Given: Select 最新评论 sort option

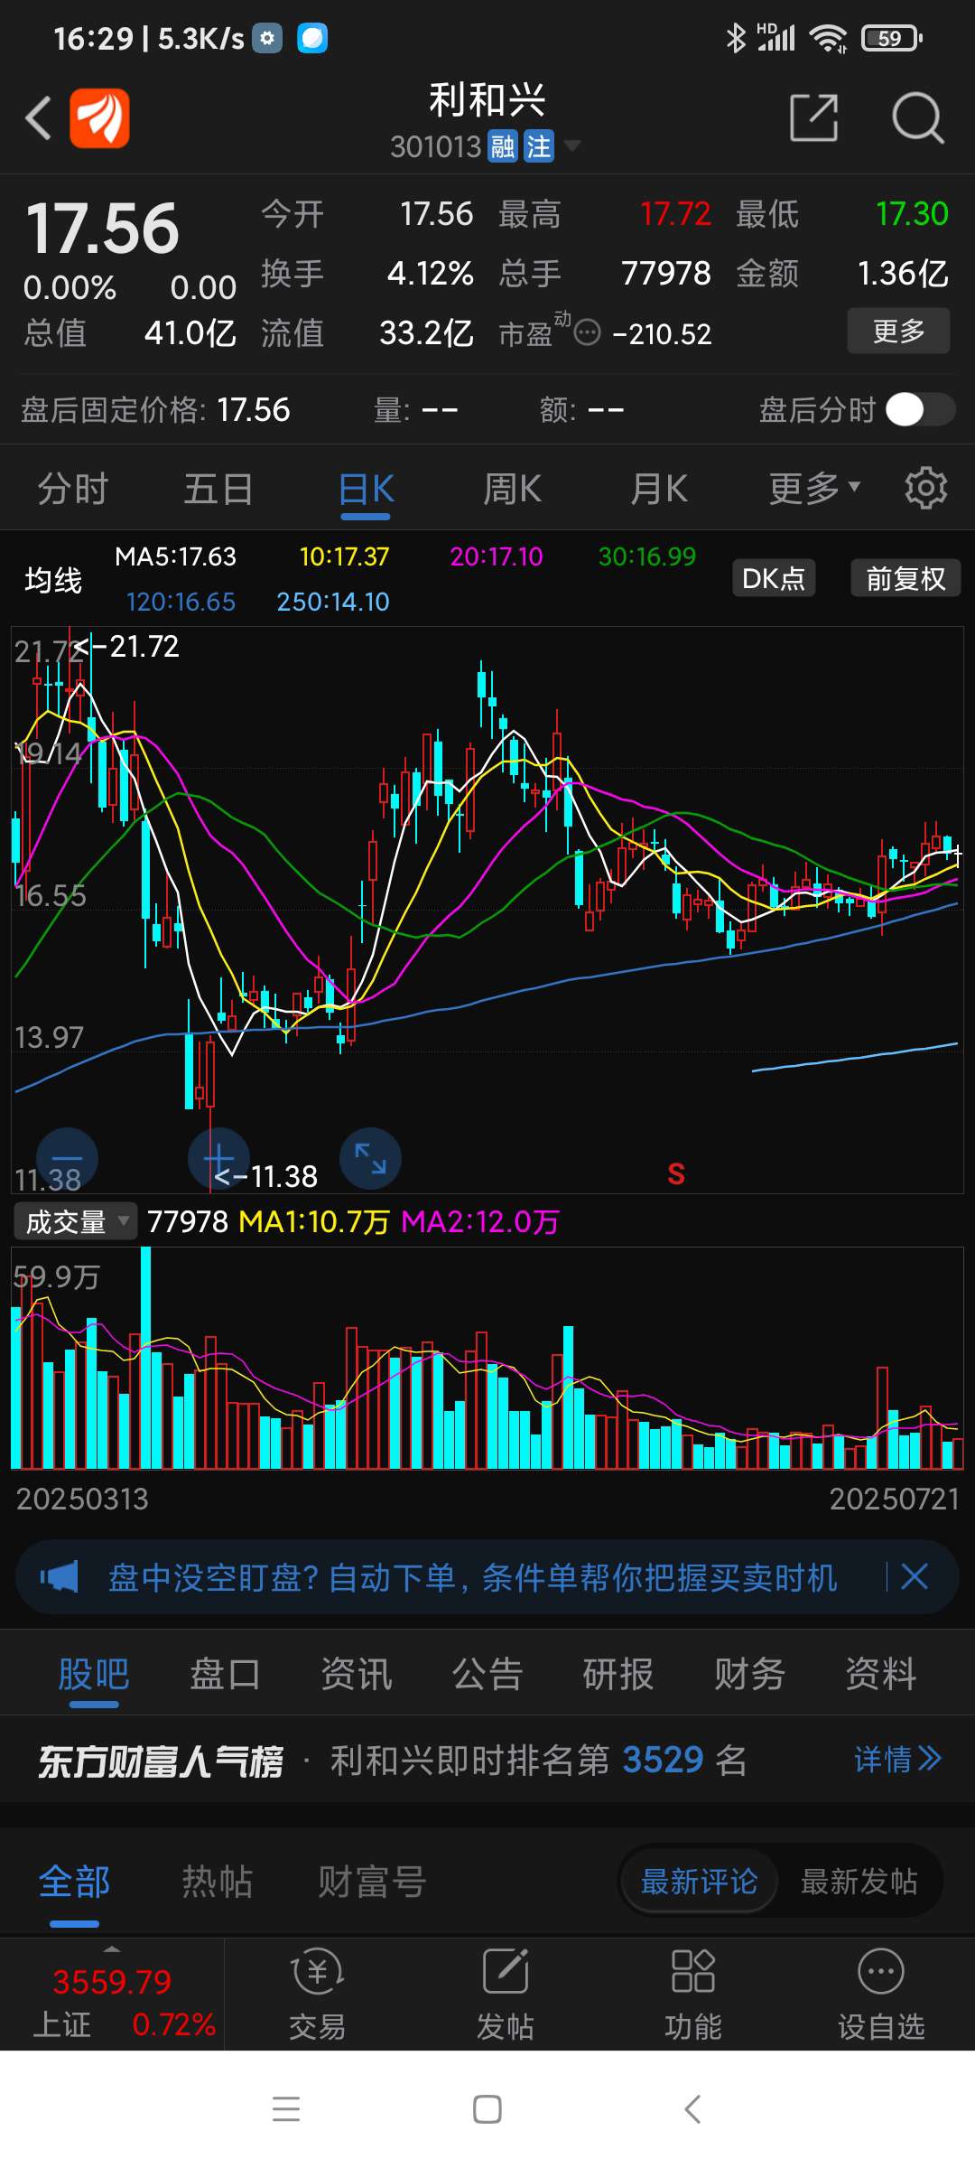Looking at the screenshot, I should [x=699, y=1882].
